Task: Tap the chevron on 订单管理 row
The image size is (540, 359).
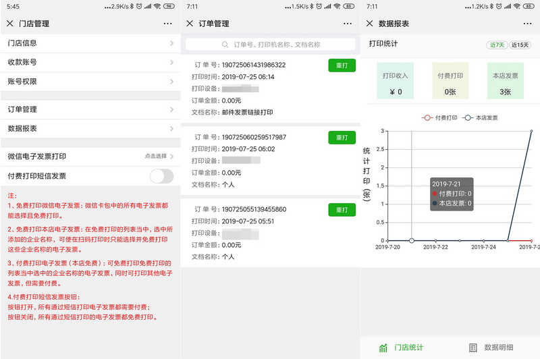Action: point(171,109)
